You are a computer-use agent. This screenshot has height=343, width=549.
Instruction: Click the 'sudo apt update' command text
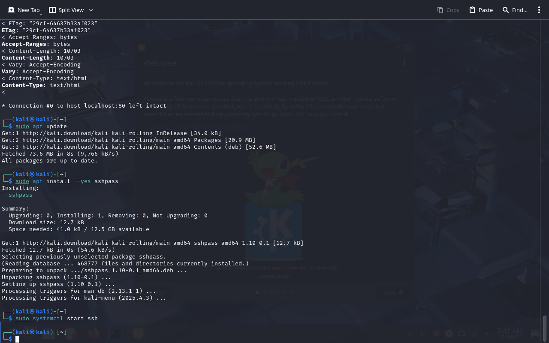coord(41,126)
